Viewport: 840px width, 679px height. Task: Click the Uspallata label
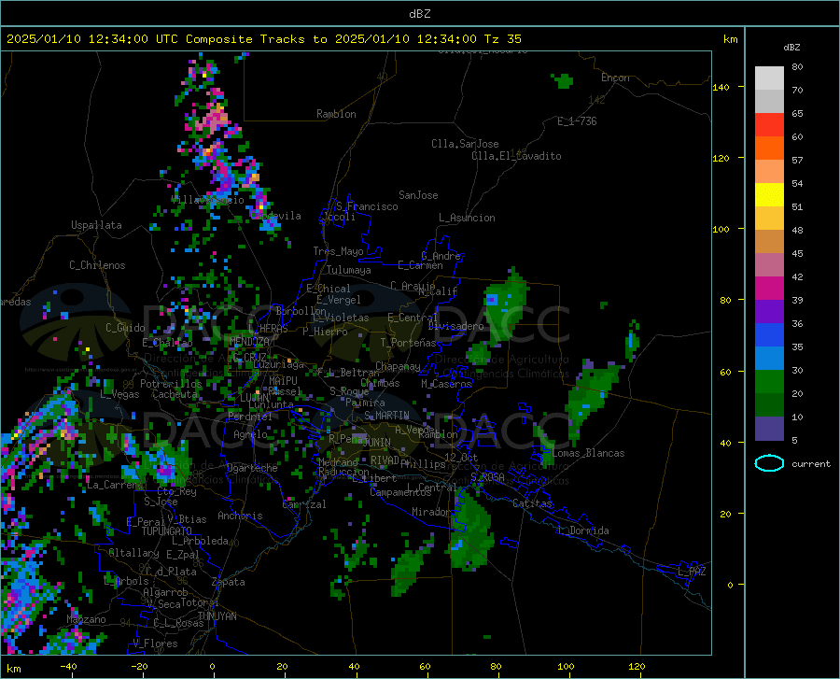pyautogui.click(x=96, y=225)
